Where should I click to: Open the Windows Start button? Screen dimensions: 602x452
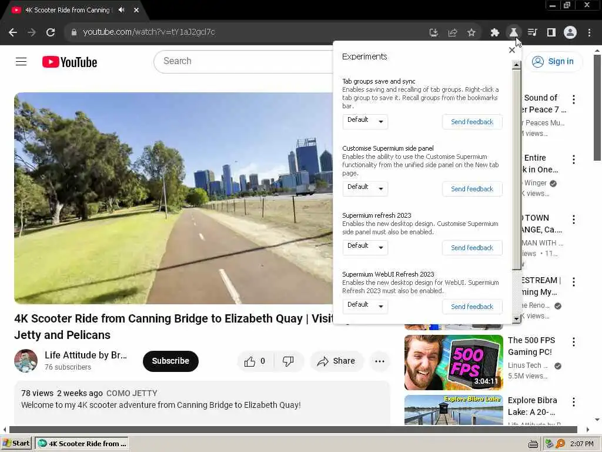[16, 444]
